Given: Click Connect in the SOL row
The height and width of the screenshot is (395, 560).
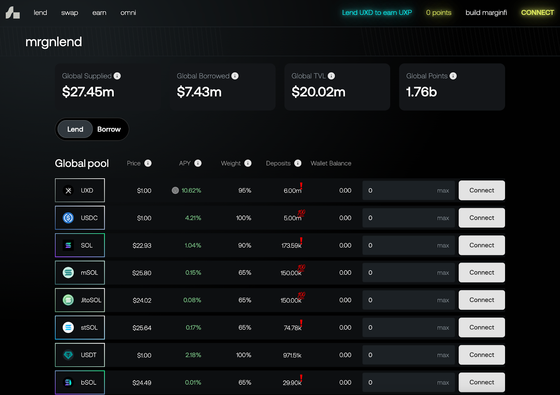Looking at the screenshot, I should (x=482, y=245).
